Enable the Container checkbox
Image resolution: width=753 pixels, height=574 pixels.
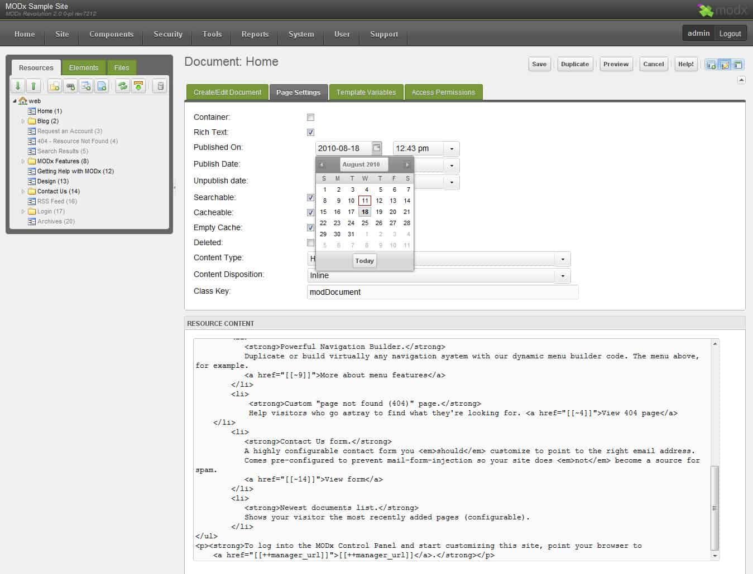coord(310,117)
